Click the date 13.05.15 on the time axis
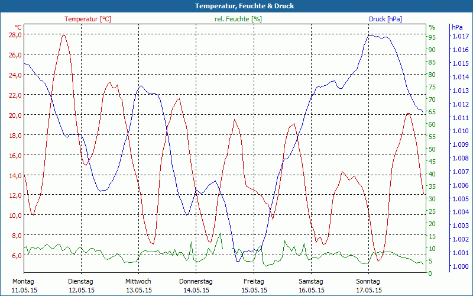 click(138, 290)
